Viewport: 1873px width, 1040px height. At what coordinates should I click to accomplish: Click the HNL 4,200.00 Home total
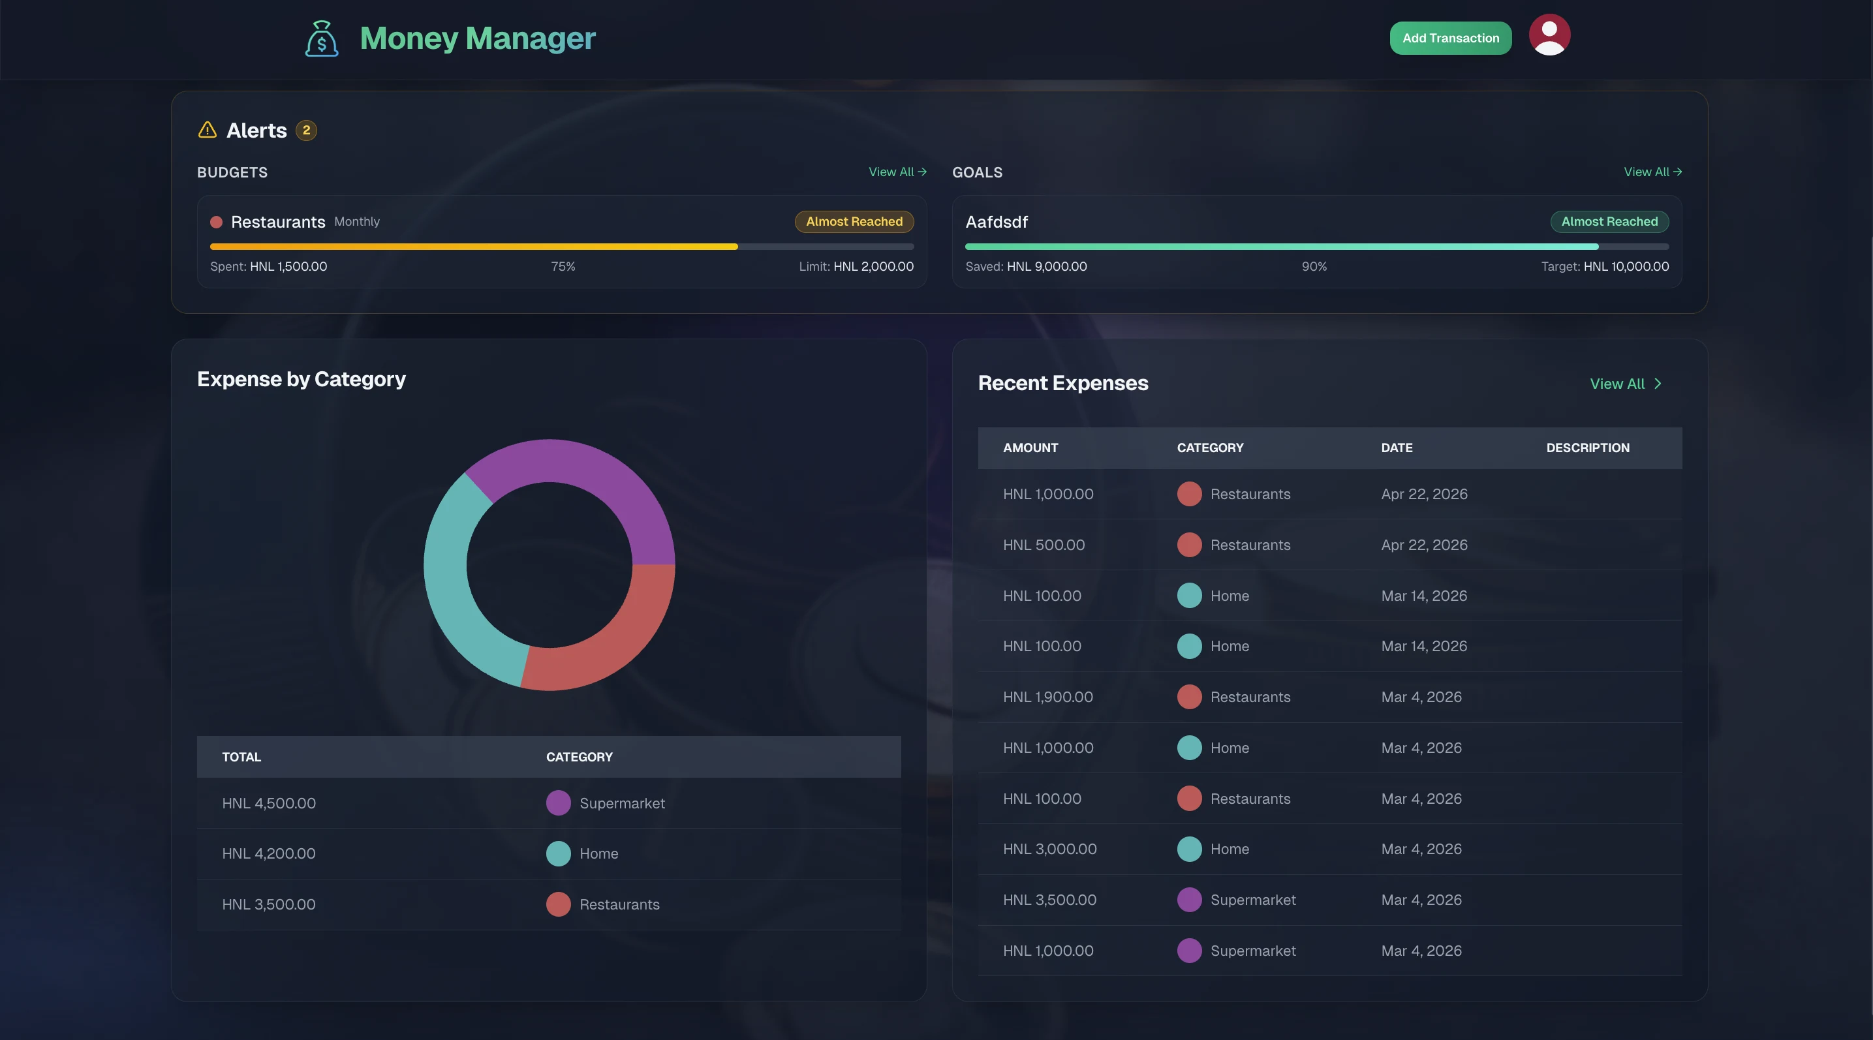click(269, 853)
